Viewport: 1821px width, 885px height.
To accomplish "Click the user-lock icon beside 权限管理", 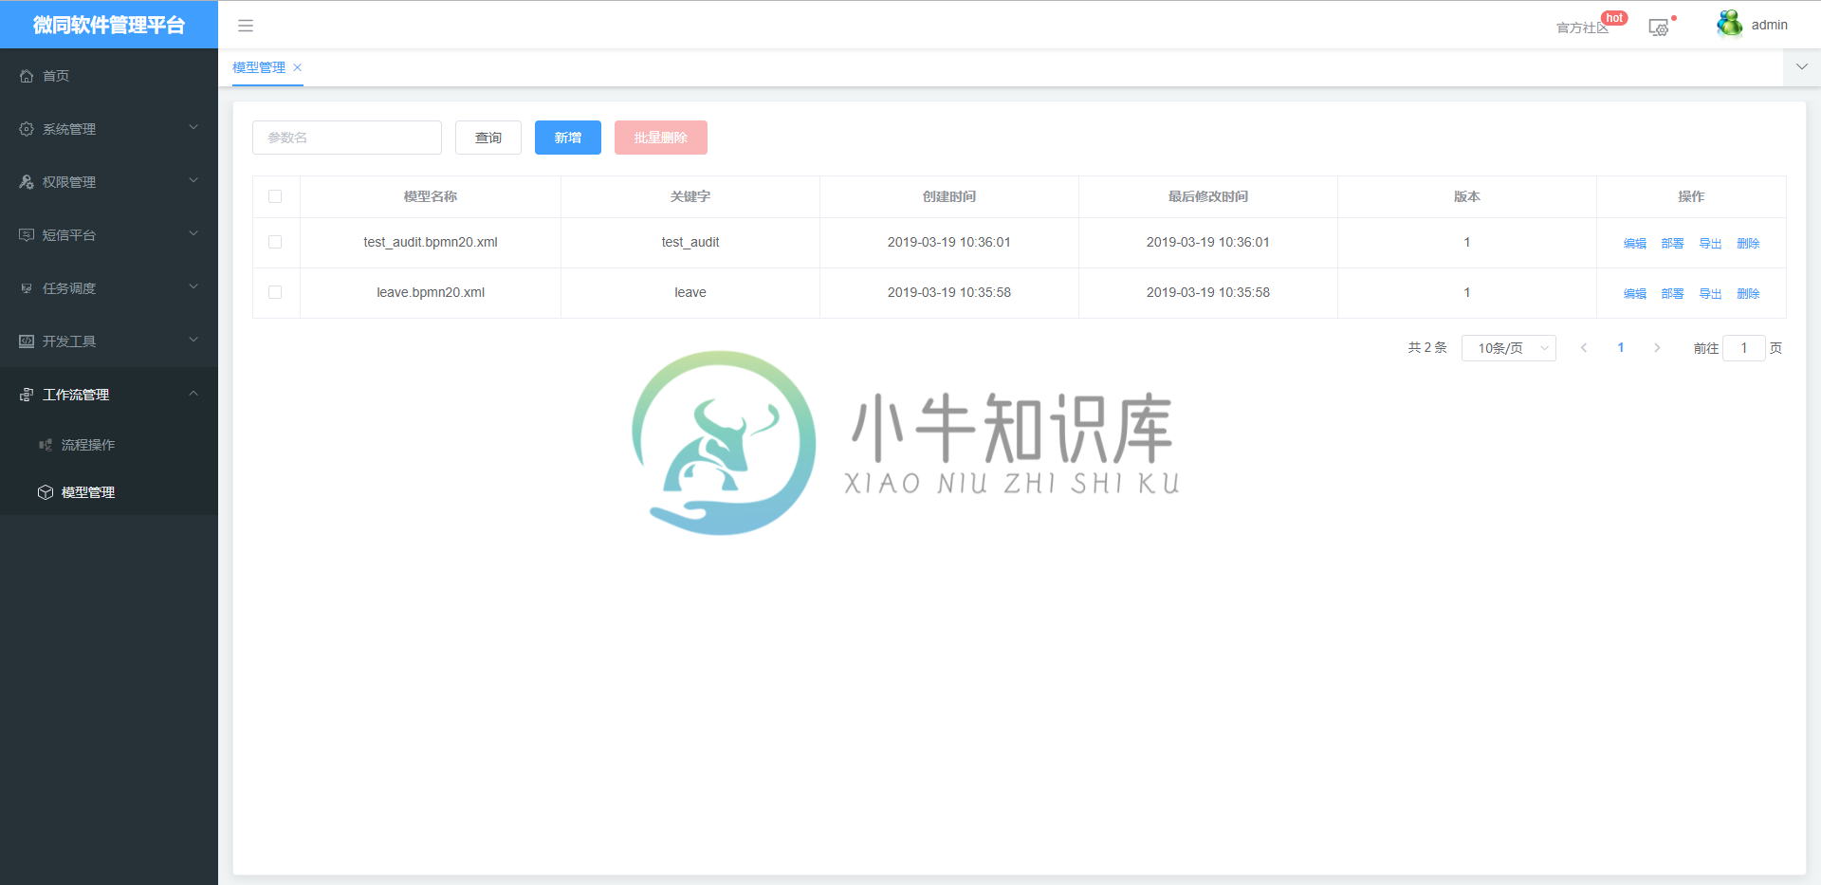I will pos(27,182).
